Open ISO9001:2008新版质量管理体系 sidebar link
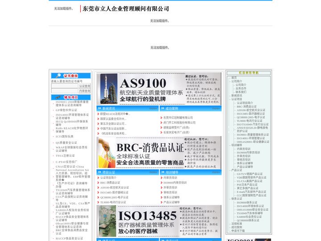The height and width of the screenshot is (241, 321). pyautogui.click(x=72, y=104)
